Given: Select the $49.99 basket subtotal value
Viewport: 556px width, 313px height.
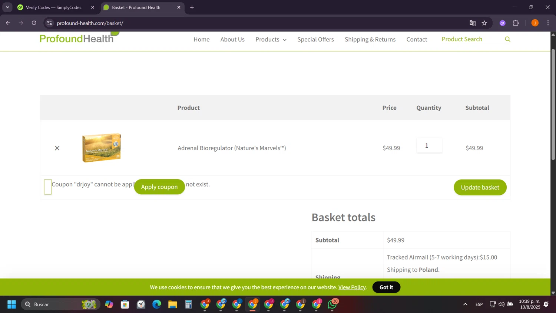Looking at the screenshot, I should (x=396, y=240).
